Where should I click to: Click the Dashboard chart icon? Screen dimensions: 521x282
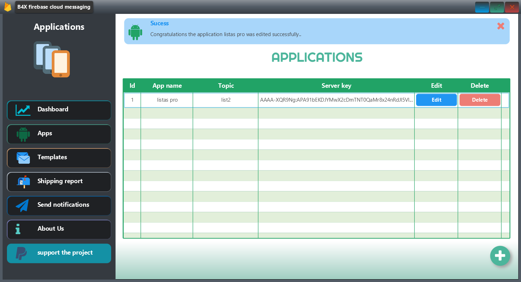[23, 110]
